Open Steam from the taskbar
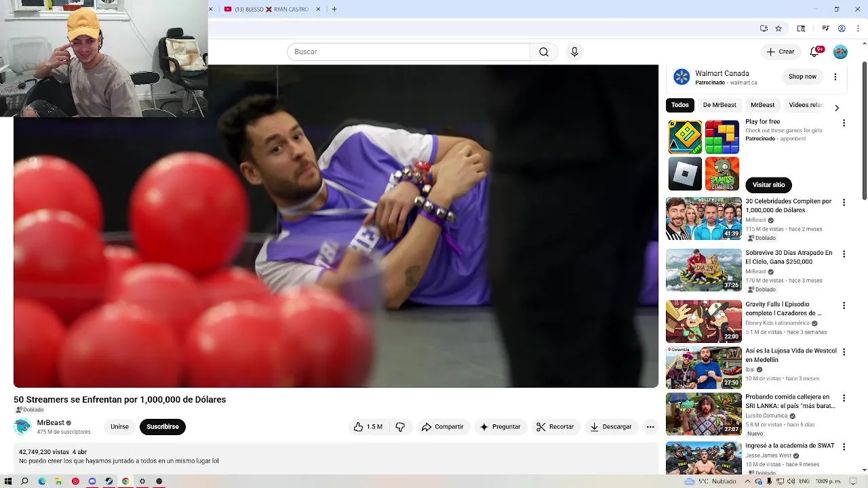 (108, 481)
